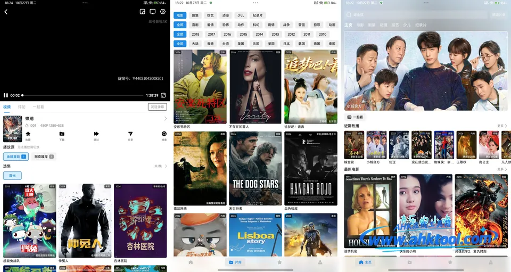
Task: Switch to the 视频 tab
Action: [7, 107]
